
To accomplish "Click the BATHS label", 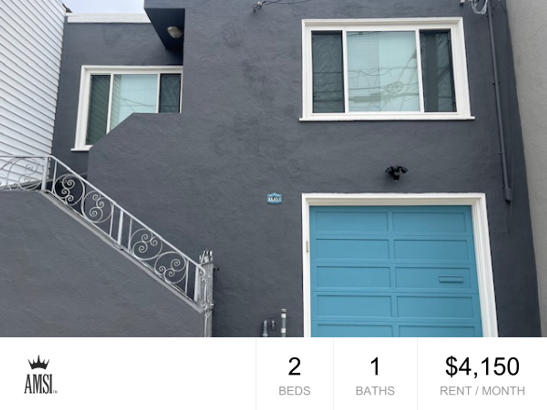I will click(375, 391).
